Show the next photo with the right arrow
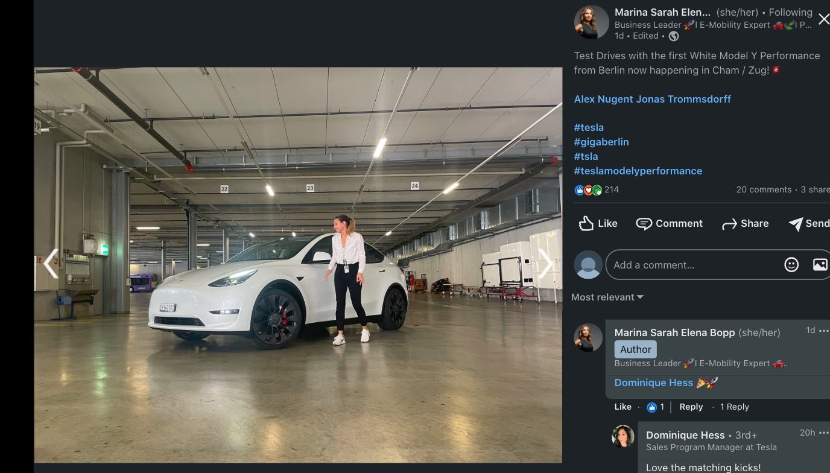Screen dimensions: 830x473 [546, 264]
